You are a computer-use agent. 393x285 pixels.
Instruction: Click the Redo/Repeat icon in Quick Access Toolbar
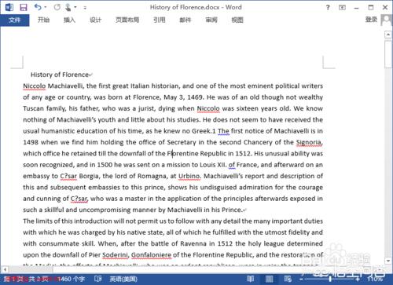[57, 7]
